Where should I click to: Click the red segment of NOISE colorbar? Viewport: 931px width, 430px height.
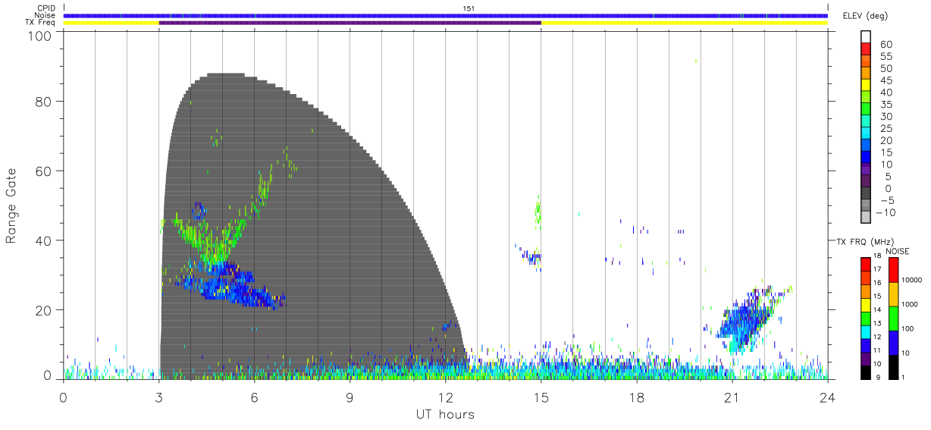893,270
